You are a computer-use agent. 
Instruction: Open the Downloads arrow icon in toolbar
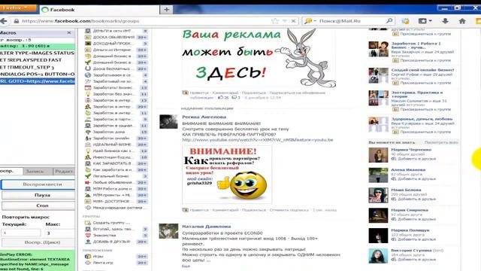(445, 21)
